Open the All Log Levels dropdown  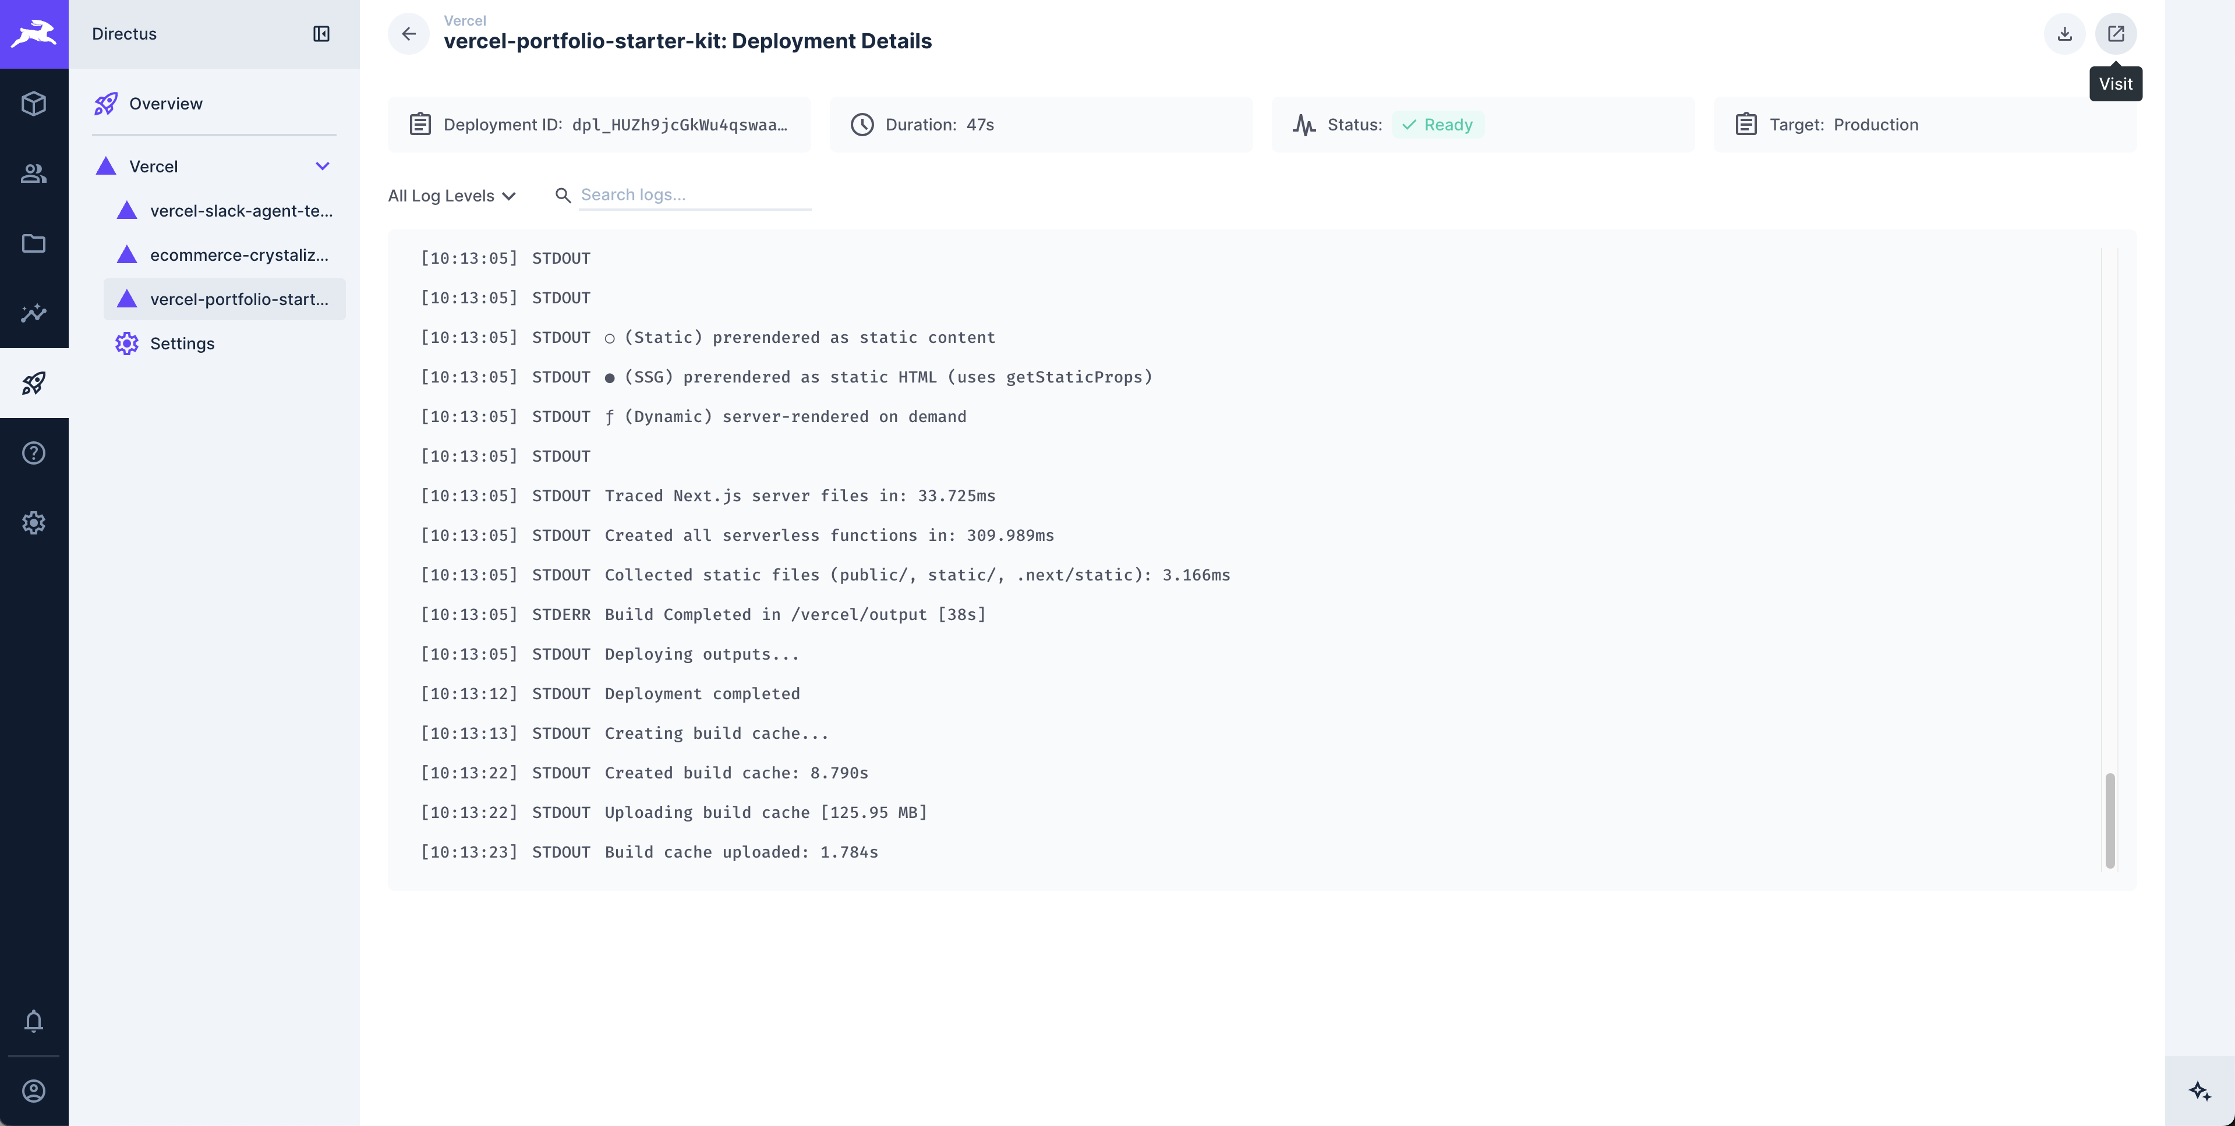coord(452,195)
